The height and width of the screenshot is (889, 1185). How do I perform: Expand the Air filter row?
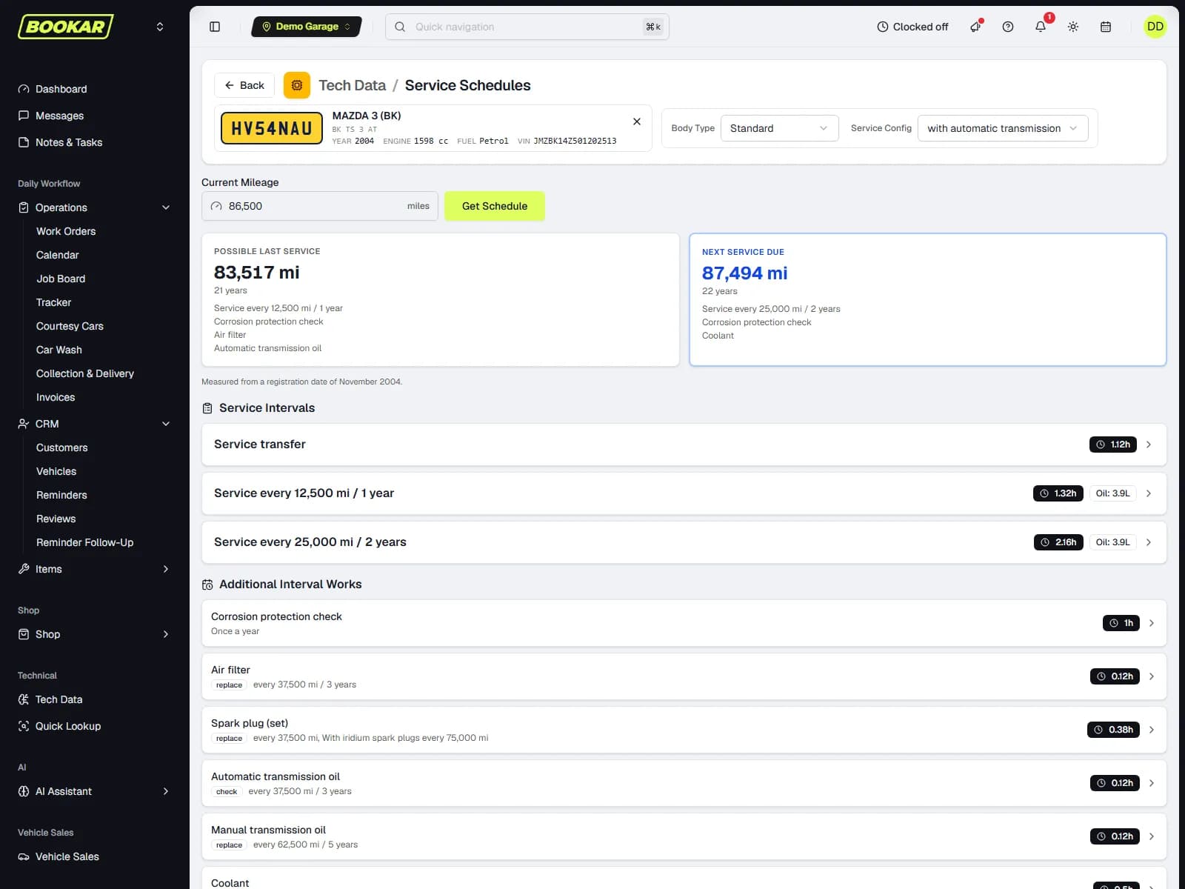[684, 676]
